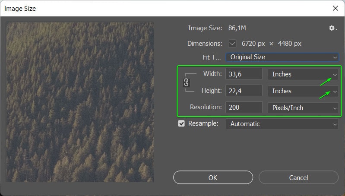Image resolution: width=345 pixels, height=196 pixels.
Task: Click the Width label text
Action: coord(212,74)
